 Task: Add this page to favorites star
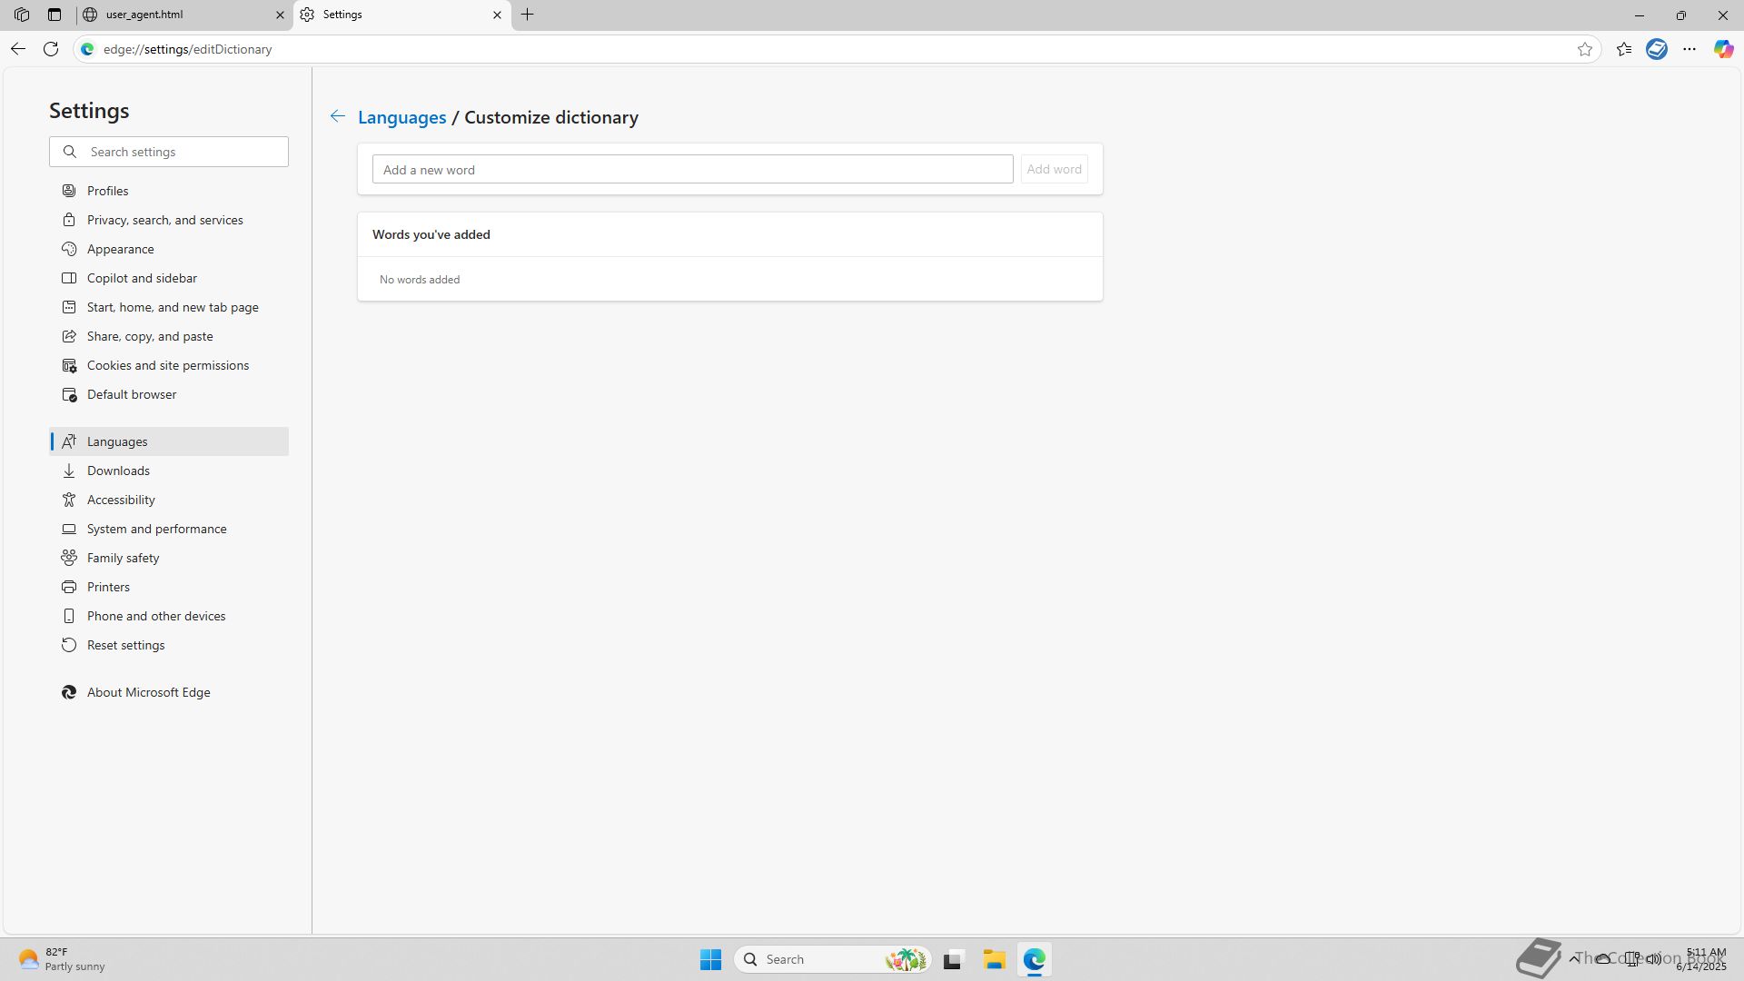pos(1585,49)
